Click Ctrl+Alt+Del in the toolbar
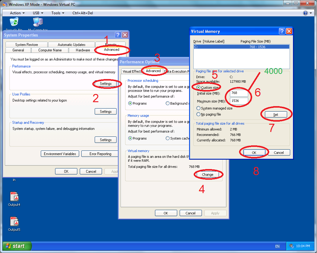 (83, 13)
